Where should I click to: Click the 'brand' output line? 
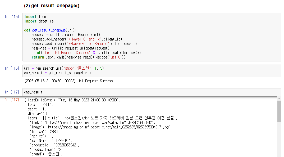[46, 154]
